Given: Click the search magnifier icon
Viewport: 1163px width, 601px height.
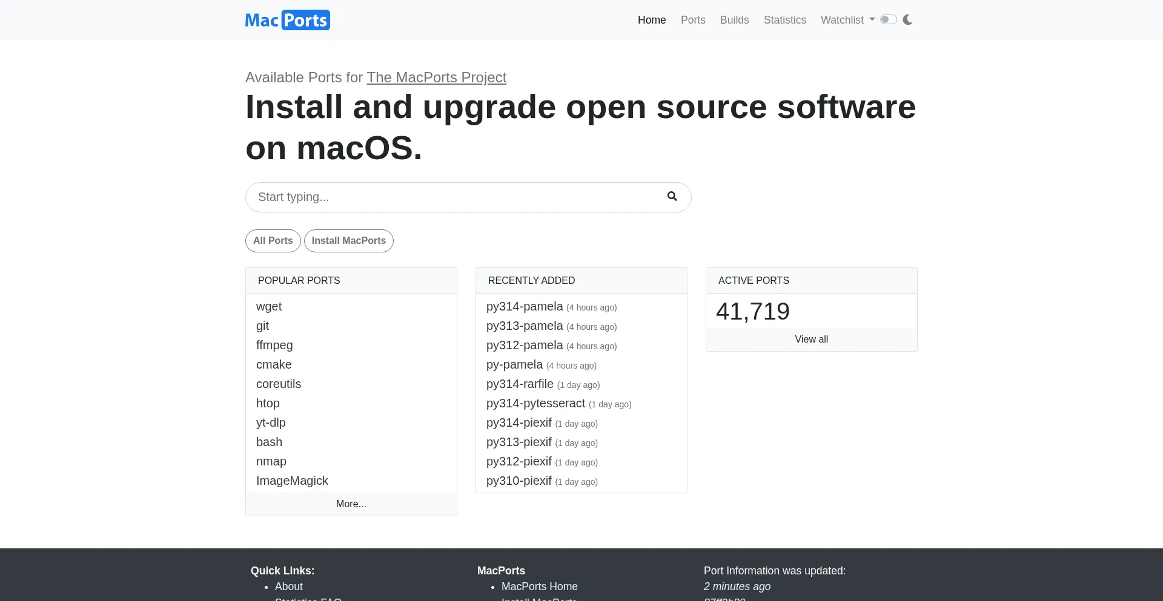Looking at the screenshot, I should pyautogui.click(x=672, y=196).
